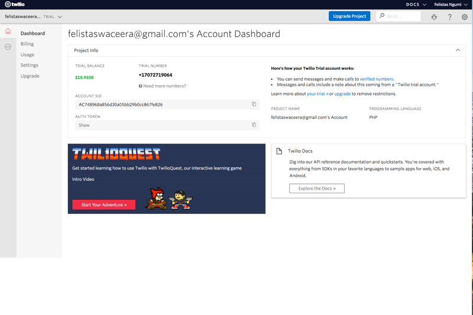Screen dimensions: 473x315
Task: Click the Twilio logo in header
Action: click(15, 4)
